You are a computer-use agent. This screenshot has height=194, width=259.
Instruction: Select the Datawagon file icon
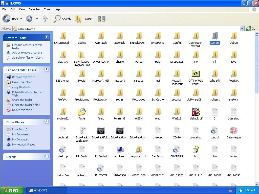point(233,131)
